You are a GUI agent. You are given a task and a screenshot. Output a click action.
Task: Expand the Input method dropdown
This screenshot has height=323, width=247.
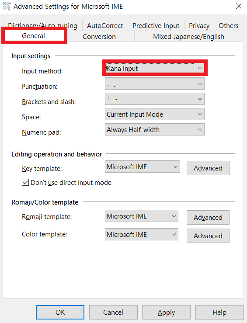155,68
